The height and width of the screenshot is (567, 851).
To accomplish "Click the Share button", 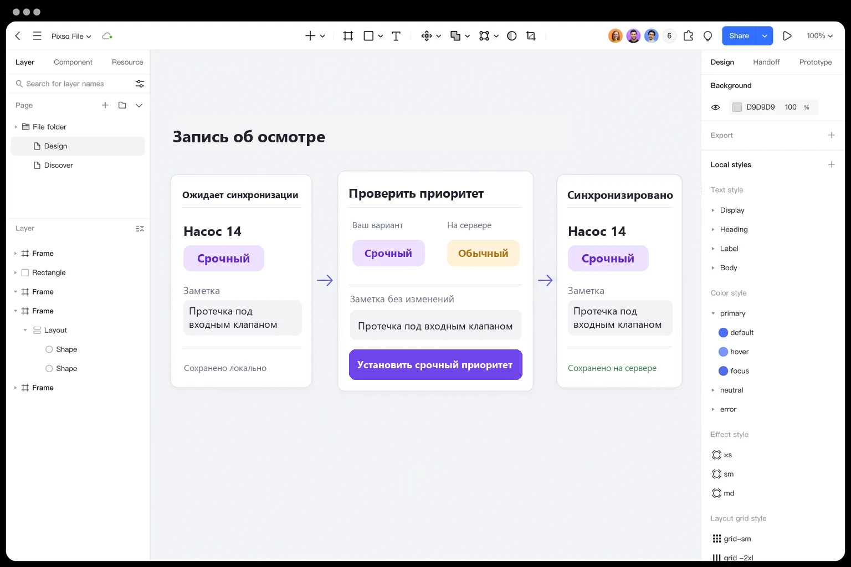I will pyautogui.click(x=739, y=36).
